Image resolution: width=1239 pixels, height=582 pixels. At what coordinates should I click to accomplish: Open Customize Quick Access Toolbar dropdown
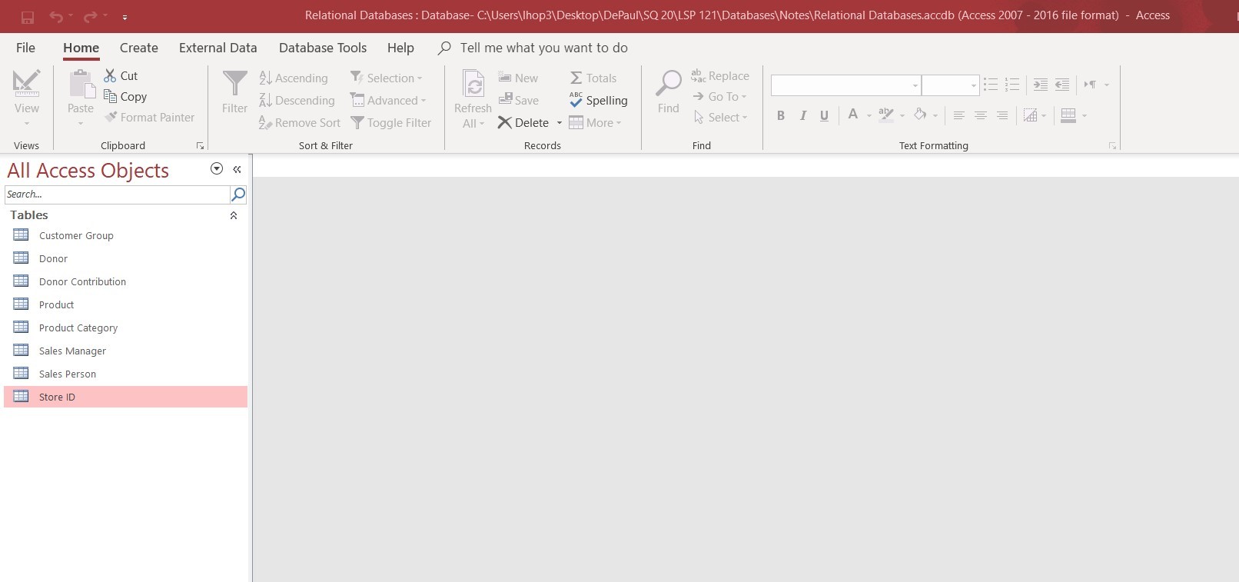tap(125, 17)
